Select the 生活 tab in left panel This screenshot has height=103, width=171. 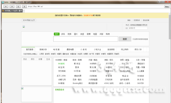(x=48, y=59)
